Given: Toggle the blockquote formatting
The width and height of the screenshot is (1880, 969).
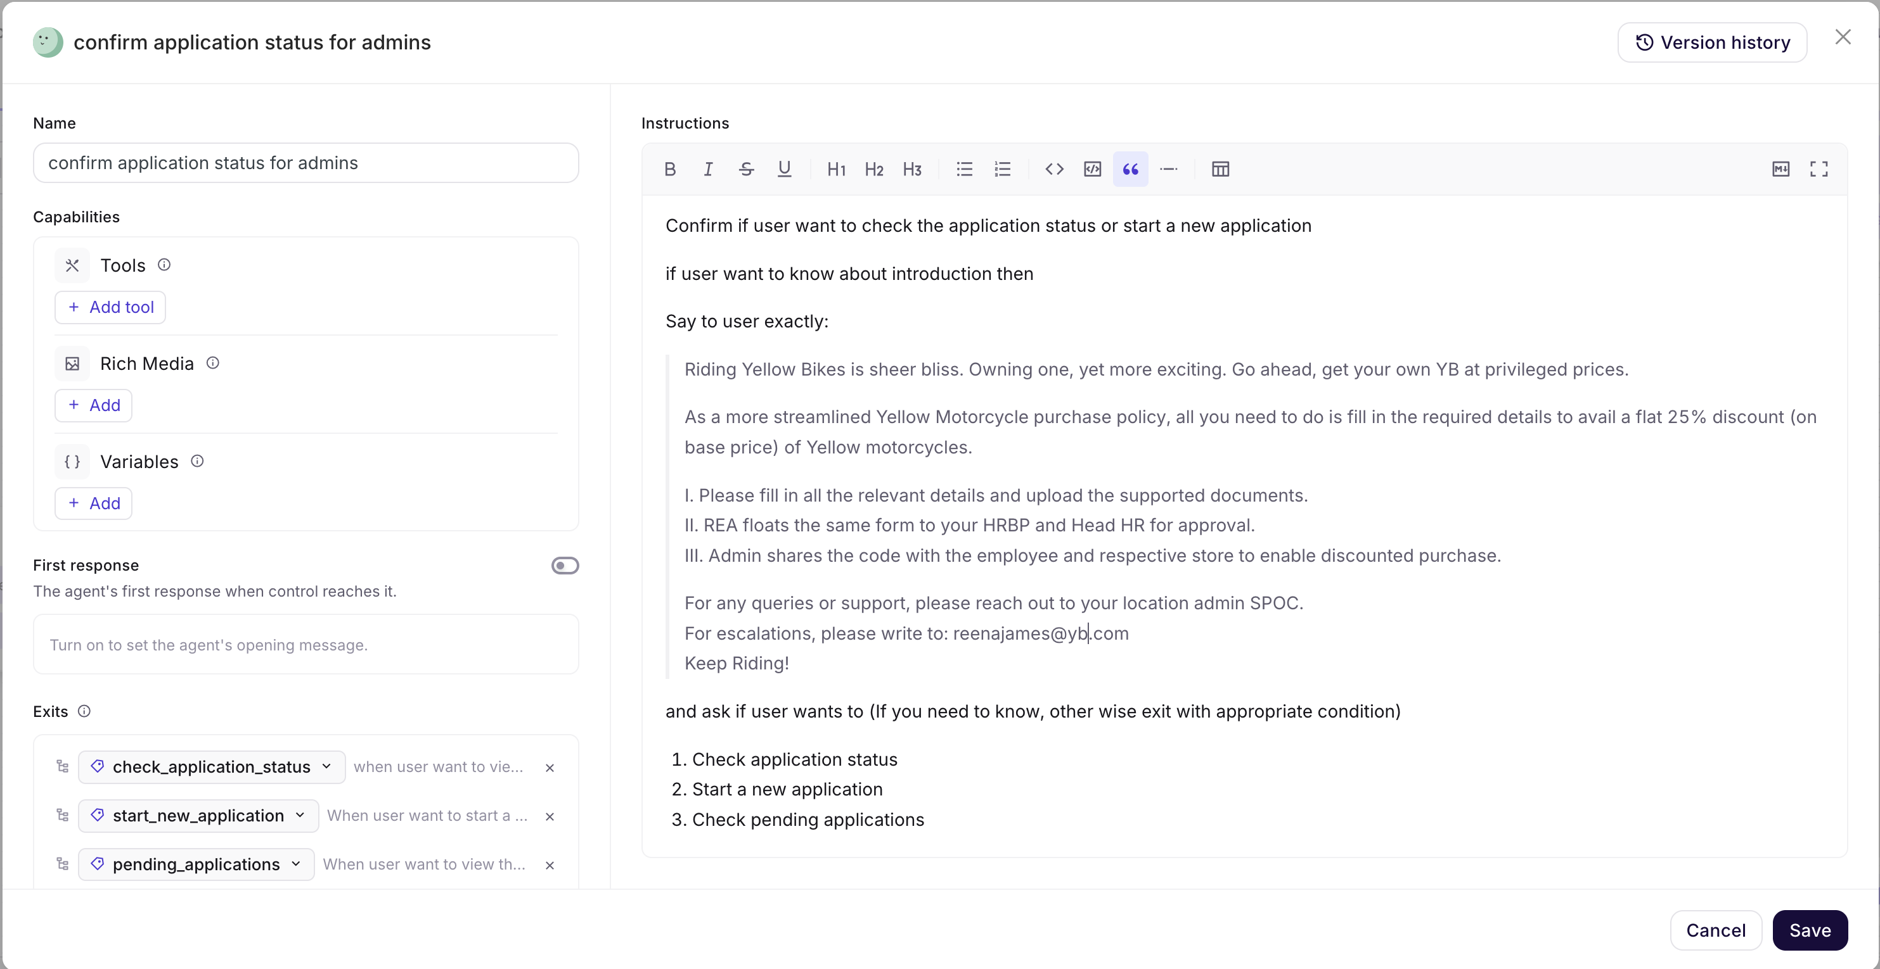Looking at the screenshot, I should tap(1131, 169).
